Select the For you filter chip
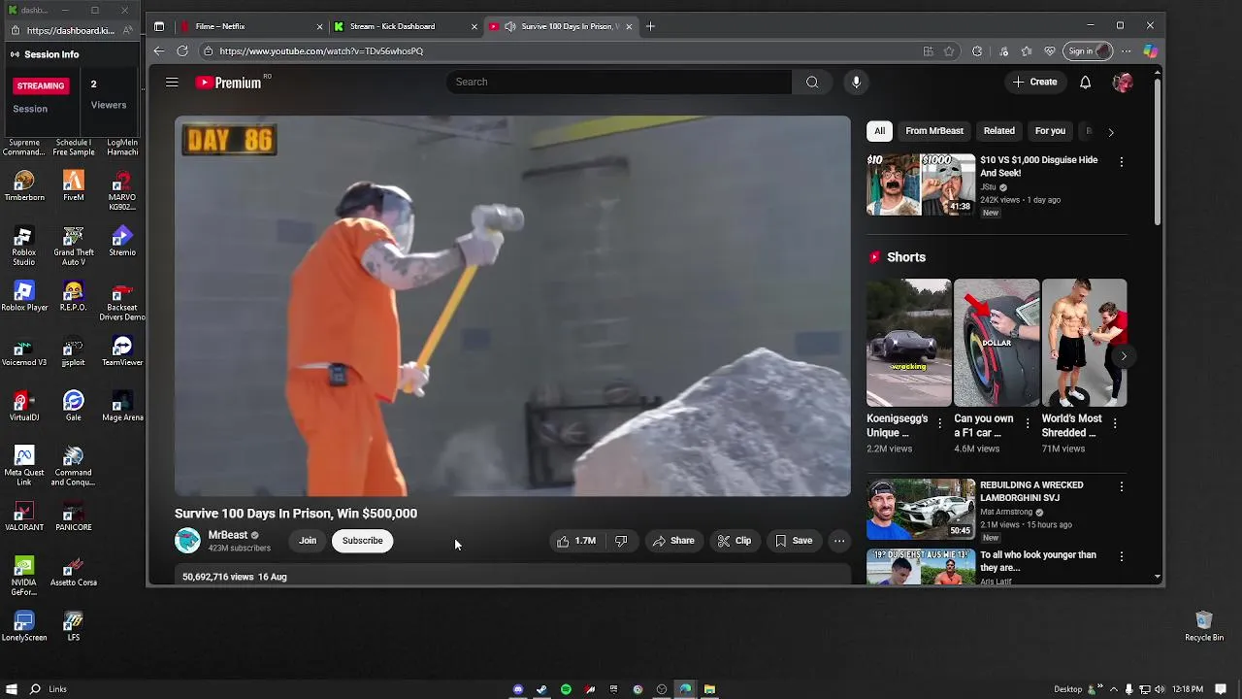Image resolution: width=1242 pixels, height=699 pixels. (1050, 131)
